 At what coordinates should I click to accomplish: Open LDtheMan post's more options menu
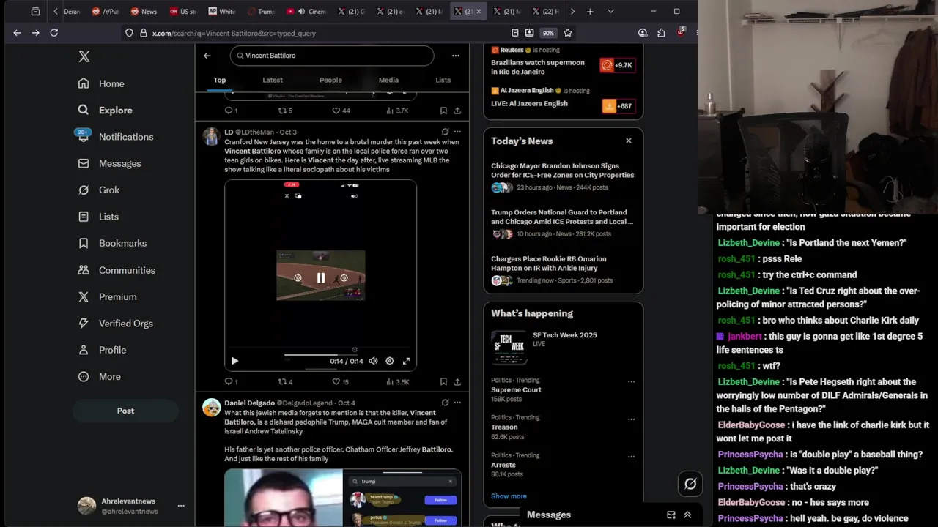pyautogui.click(x=457, y=132)
